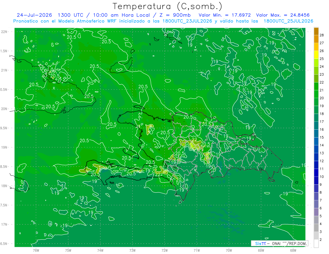Click the color scale value "10"
This screenshot has height=254, width=329.
point(322,177)
